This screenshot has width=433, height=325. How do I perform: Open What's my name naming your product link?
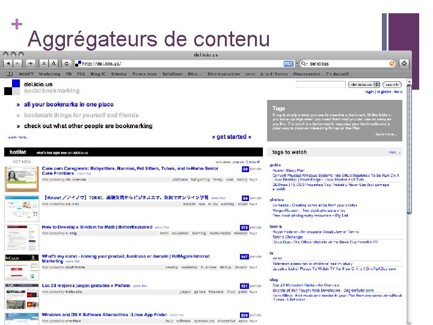(x=126, y=259)
